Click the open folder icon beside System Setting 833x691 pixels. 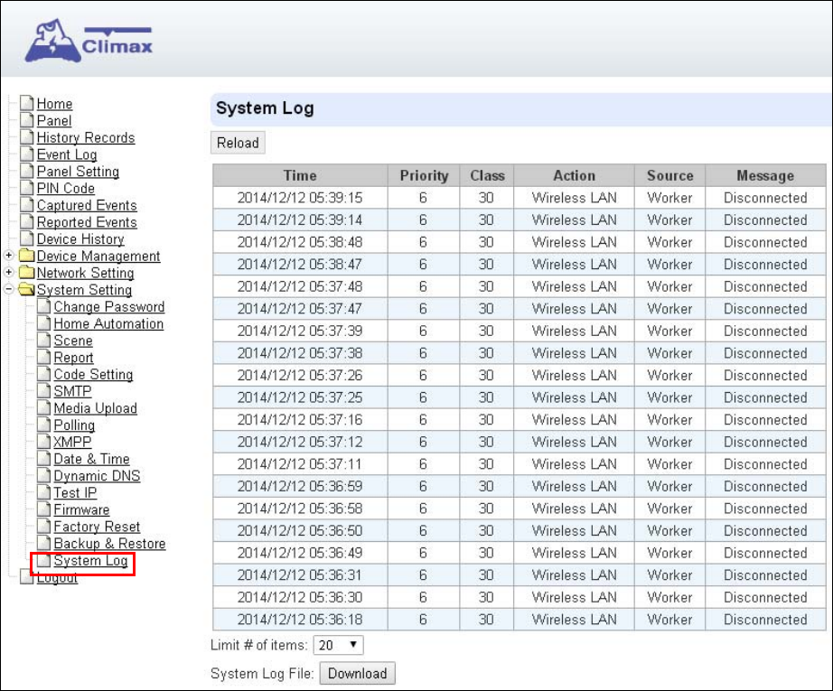[x=26, y=289]
